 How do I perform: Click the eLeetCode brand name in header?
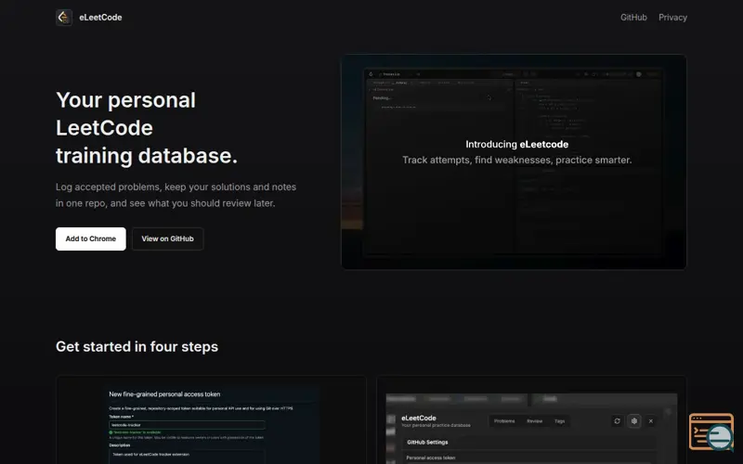point(100,18)
